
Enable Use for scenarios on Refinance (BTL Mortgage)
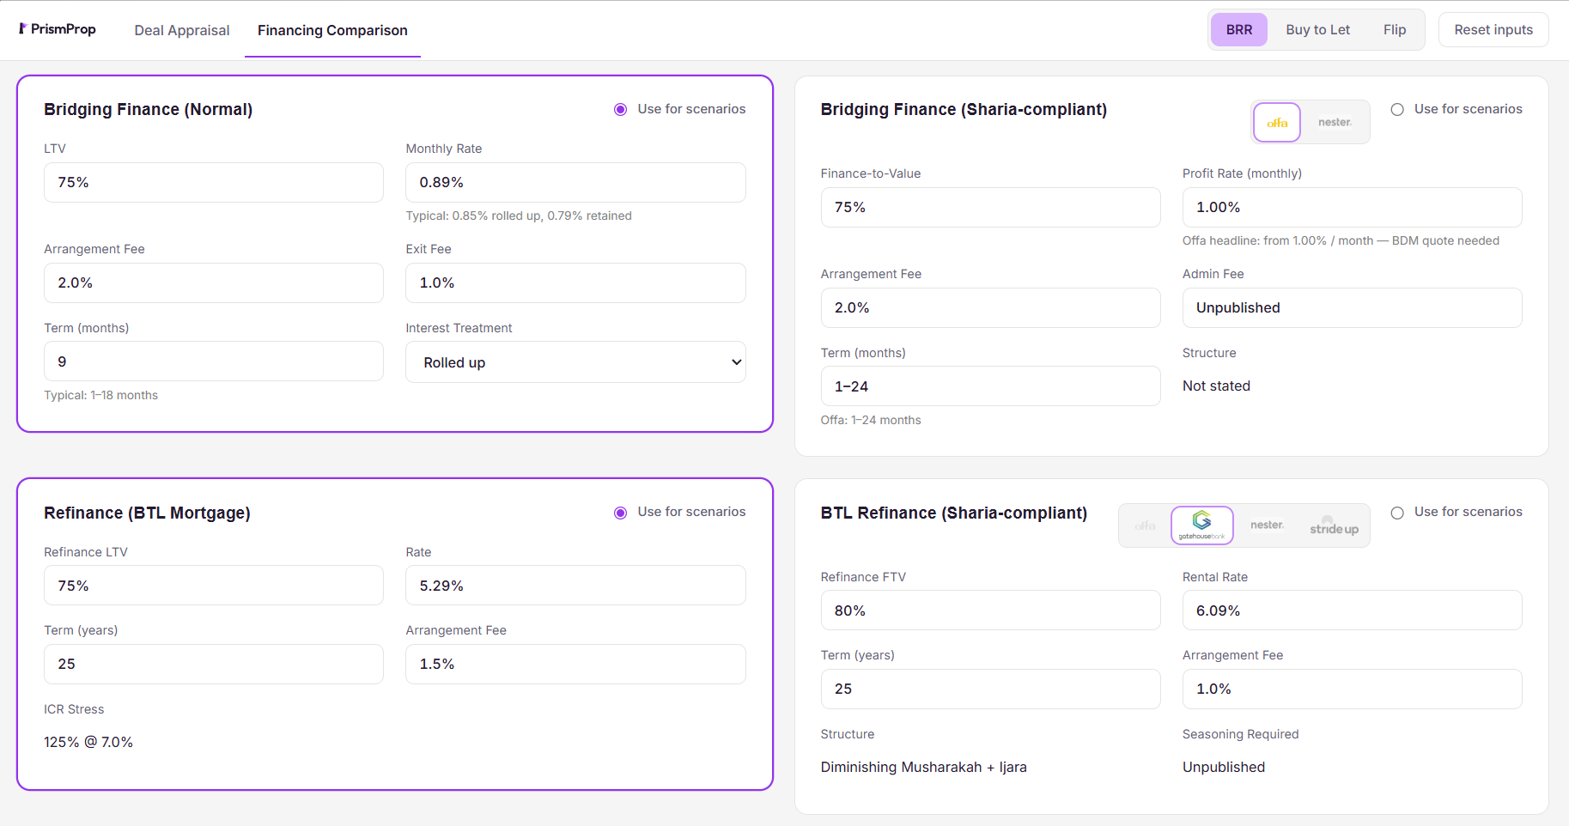coord(620,513)
